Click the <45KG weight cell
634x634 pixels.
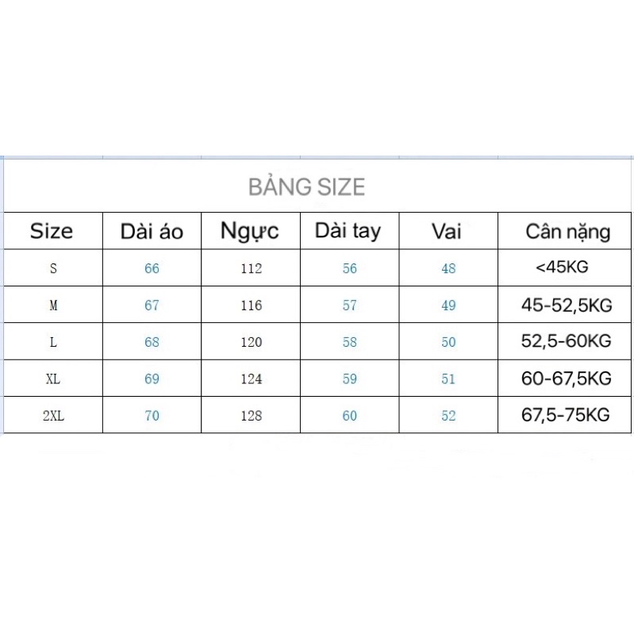(562, 267)
